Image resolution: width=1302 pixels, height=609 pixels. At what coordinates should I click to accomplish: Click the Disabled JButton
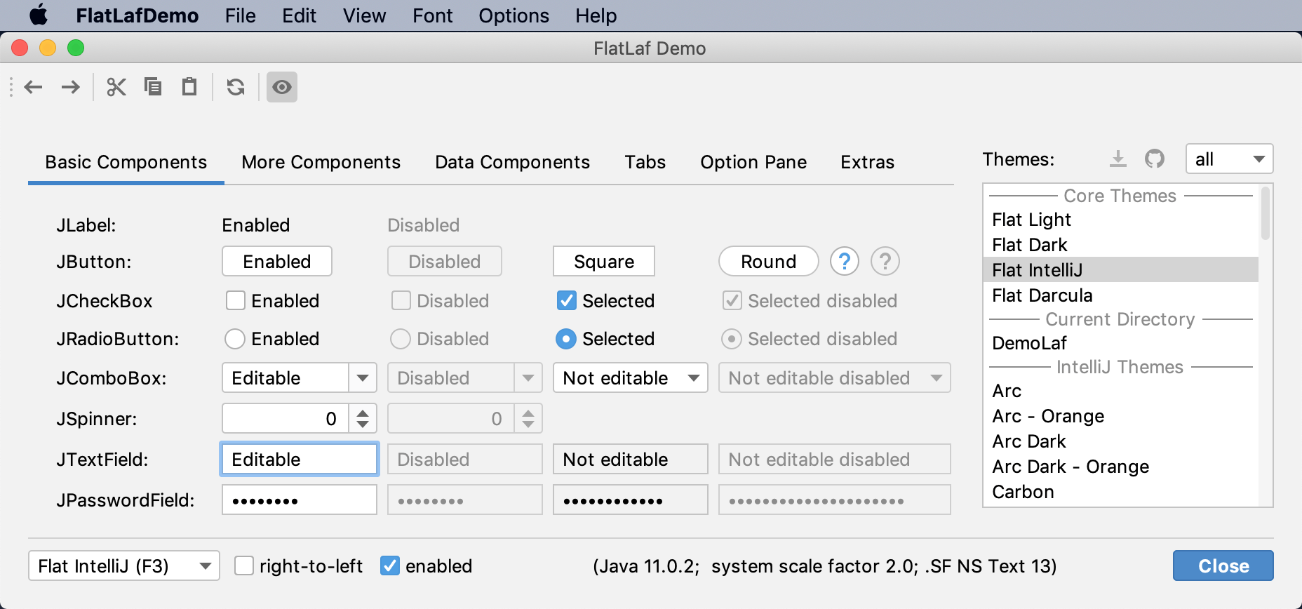tap(445, 261)
